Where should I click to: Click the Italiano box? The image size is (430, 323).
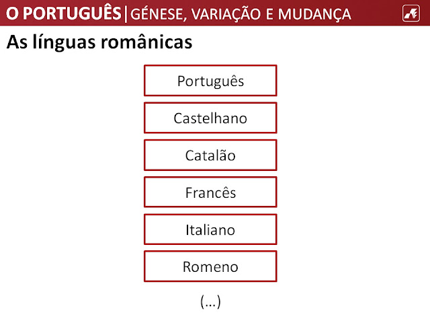point(210,229)
